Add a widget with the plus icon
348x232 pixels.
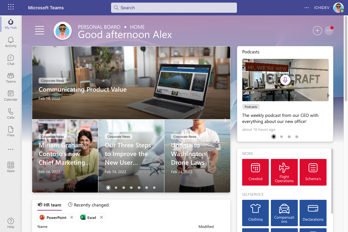coord(317,30)
